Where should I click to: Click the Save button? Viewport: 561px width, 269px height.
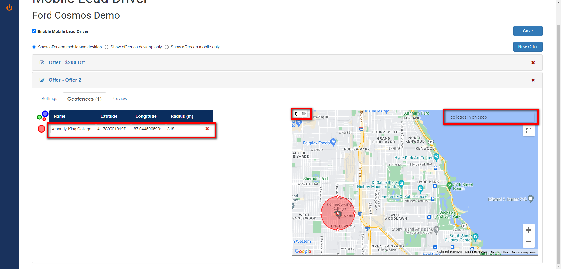click(528, 31)
